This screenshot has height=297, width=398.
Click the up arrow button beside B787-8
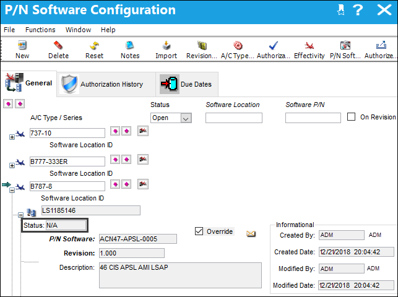click(126, 184)
